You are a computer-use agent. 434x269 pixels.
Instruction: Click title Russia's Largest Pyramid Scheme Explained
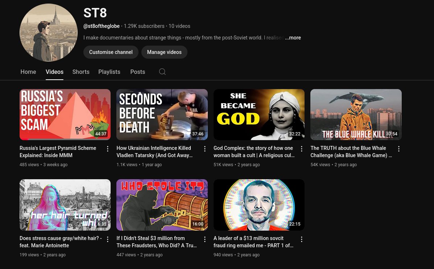[x=58, y=151]
